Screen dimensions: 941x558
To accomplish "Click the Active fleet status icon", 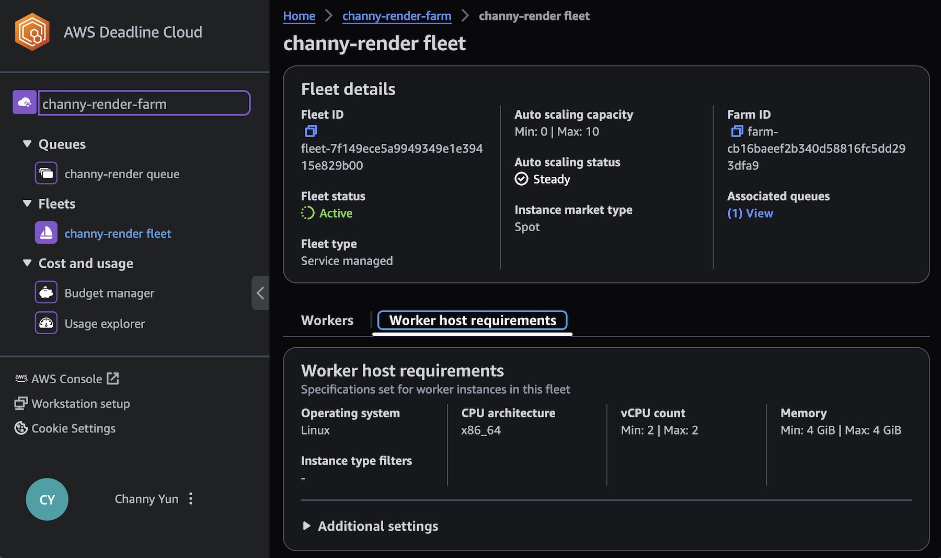I will click(308, 213).
